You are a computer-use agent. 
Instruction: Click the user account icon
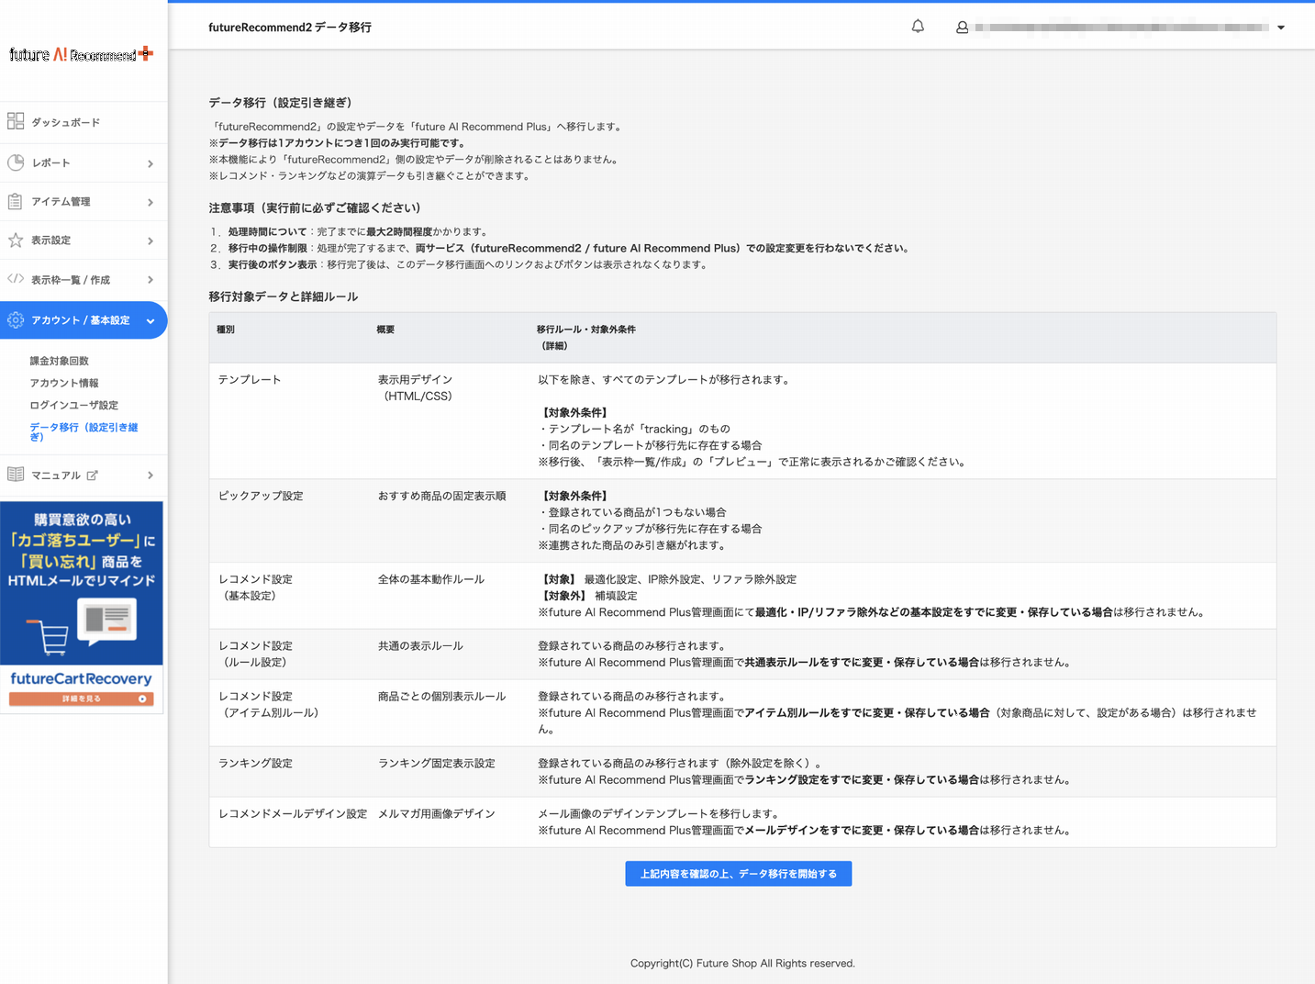(x=962, y=28)
